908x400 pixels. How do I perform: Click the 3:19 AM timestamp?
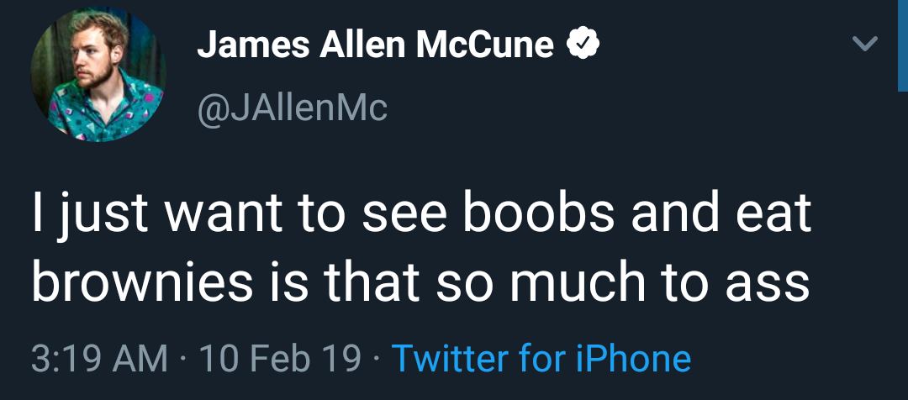pos(99,359)
